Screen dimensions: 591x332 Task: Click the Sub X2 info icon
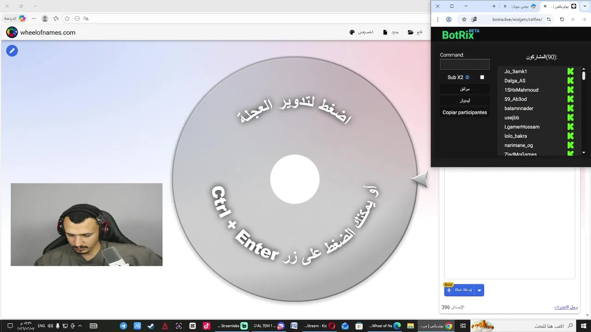(467, 77)
